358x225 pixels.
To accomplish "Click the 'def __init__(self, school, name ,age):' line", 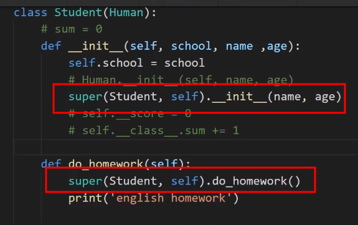I will (171, 46).
